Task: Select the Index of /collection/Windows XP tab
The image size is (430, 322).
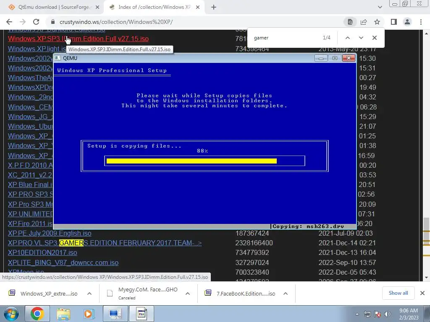Action: click(x=154, y=8)
